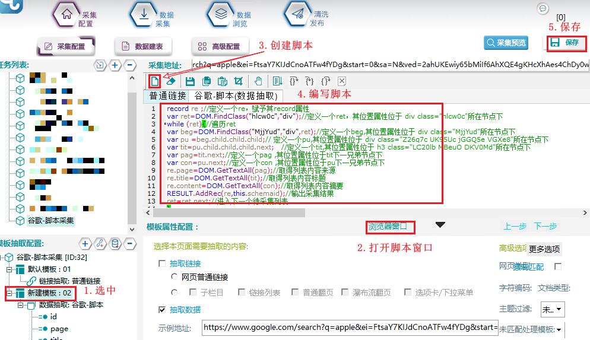Switch to the 普通链接 tab
This screenshot has width=590, height=340.
tap(167, 96)
